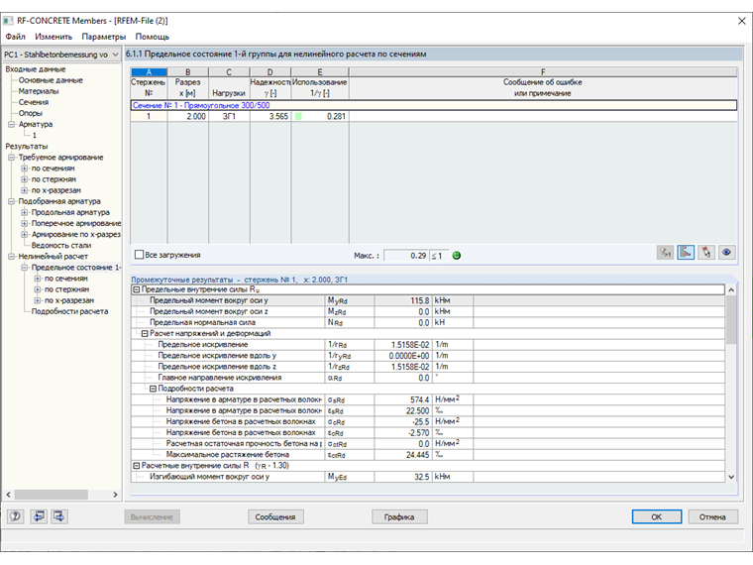Click the Отмена button
The image size is (753, 565).
pyautogui.click(x=712, y=517)
